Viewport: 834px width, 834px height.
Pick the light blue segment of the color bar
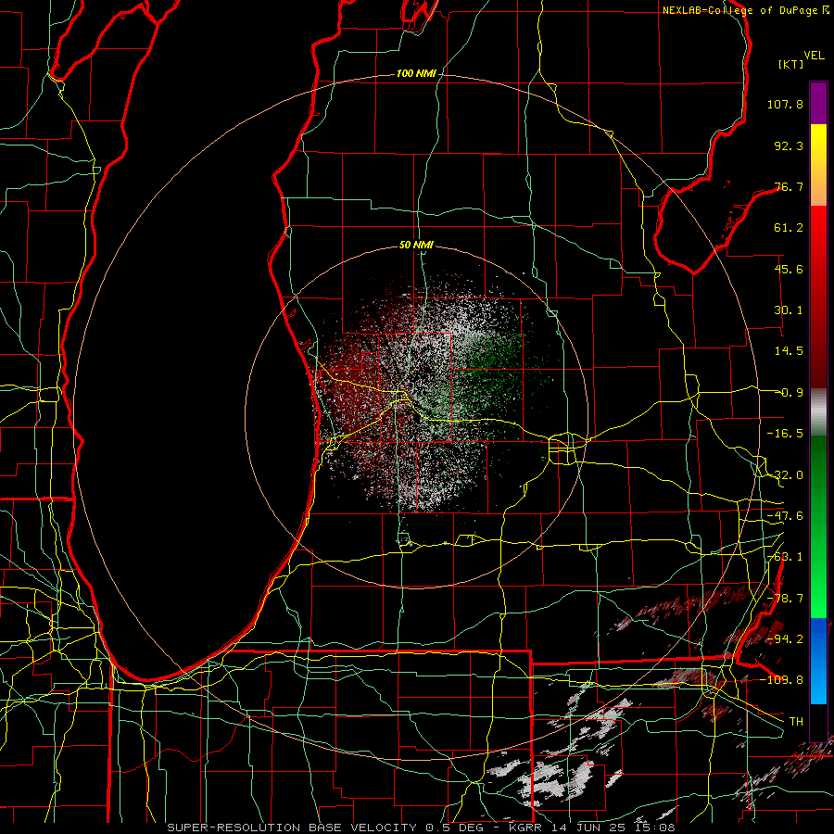click(x=818, y=682)
